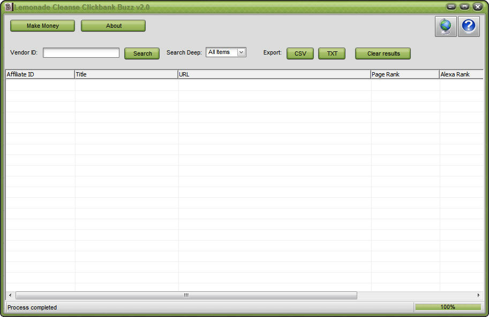This screenshot has width=489, height=317.
Task: Close the Clickbank Buzz window
Action: [x=478, y=6]
